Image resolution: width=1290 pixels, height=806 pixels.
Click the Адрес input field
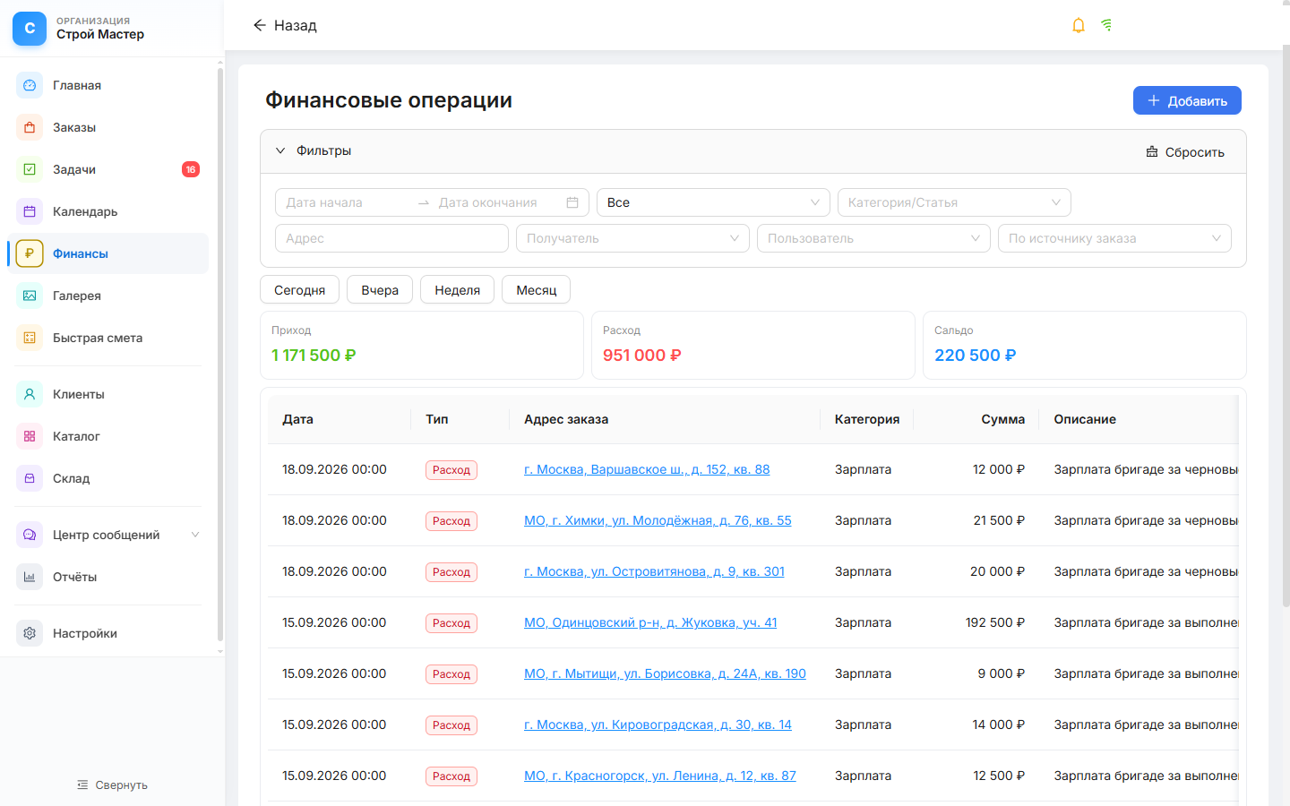pos(391,238)
